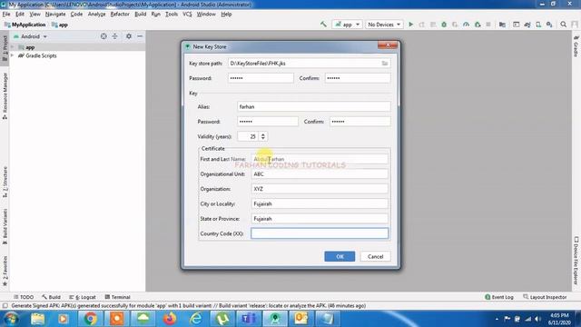Increase or decrease Validity years with the spinner
Viewport: 581px width, 327px height.
[x=262, y=136]
